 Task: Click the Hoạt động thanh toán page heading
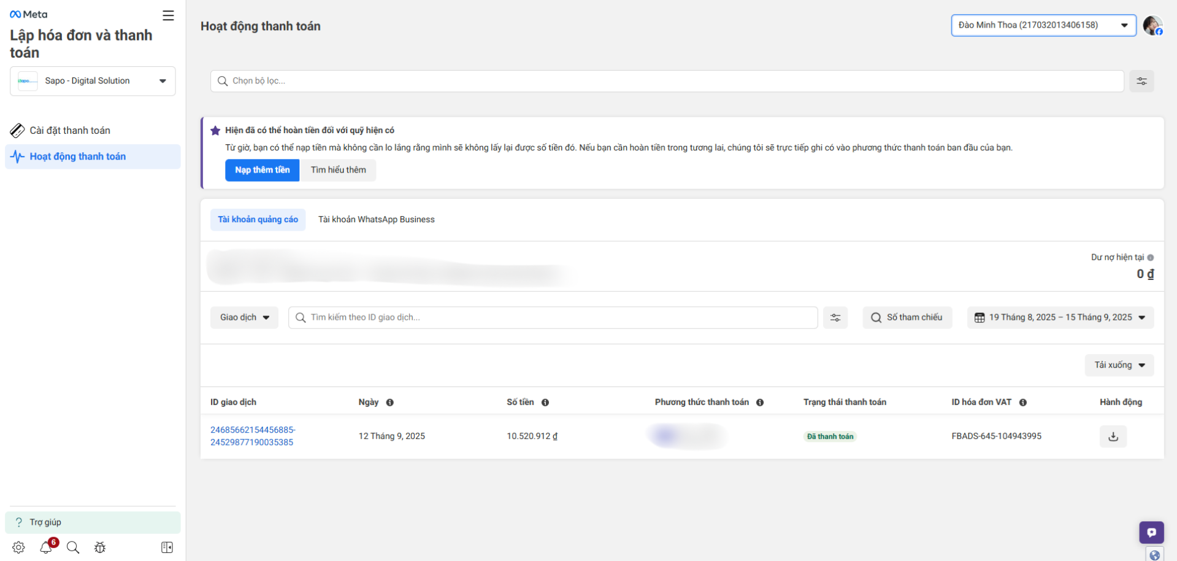click(x=260, y=26)
